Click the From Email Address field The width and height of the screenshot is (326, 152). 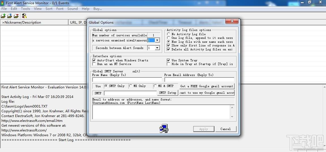click(199, 80)
